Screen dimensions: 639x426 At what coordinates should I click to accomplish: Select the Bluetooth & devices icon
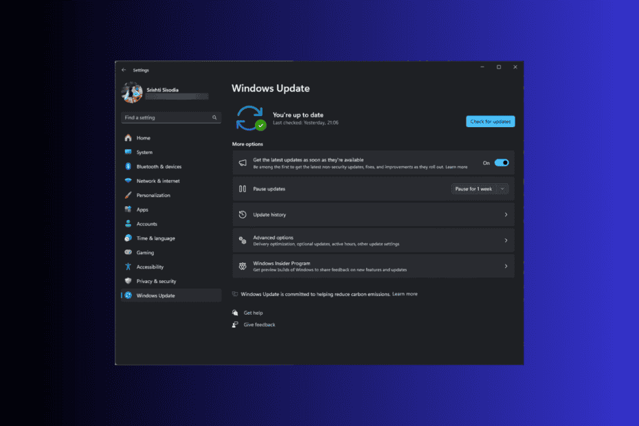point(128,166)
